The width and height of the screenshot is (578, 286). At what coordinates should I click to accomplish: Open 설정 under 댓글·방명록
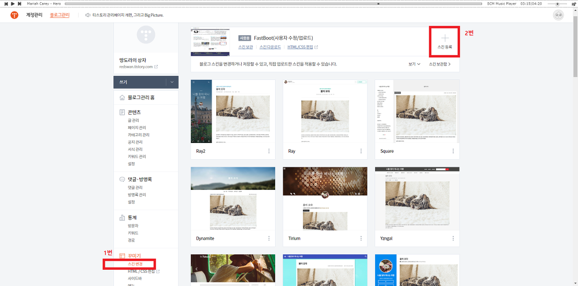pyautogui.click(x=132, y=202)
